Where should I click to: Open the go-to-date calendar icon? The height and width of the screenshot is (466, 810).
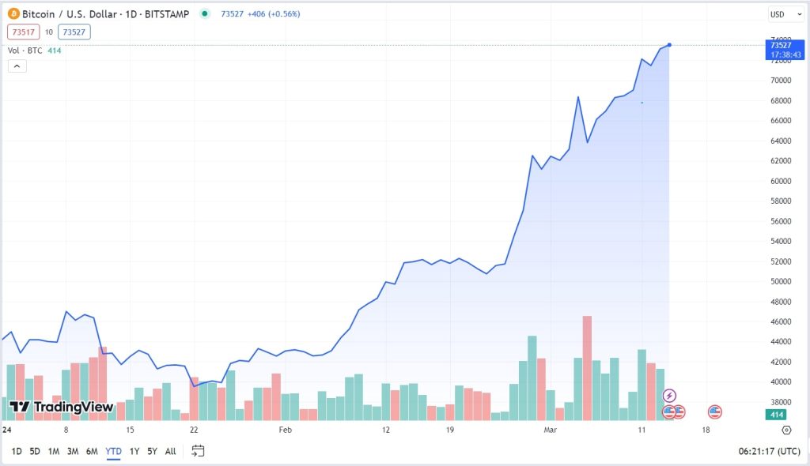(198, 451)
